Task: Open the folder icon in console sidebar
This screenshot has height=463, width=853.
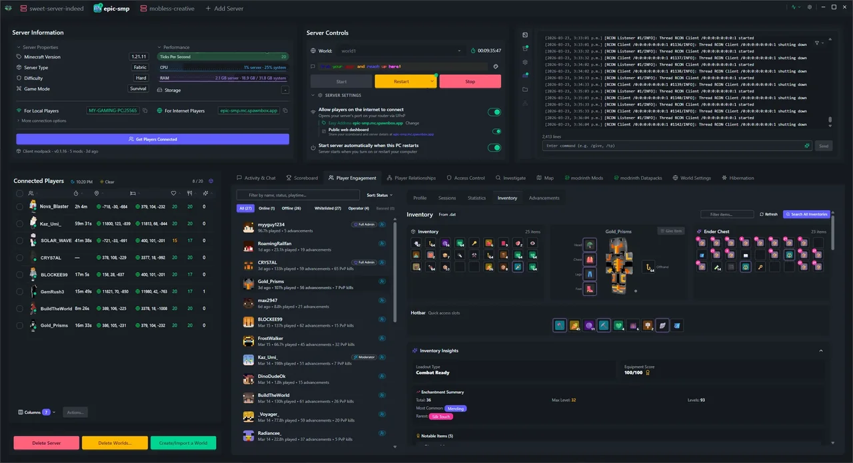Action: pos(525,89)
